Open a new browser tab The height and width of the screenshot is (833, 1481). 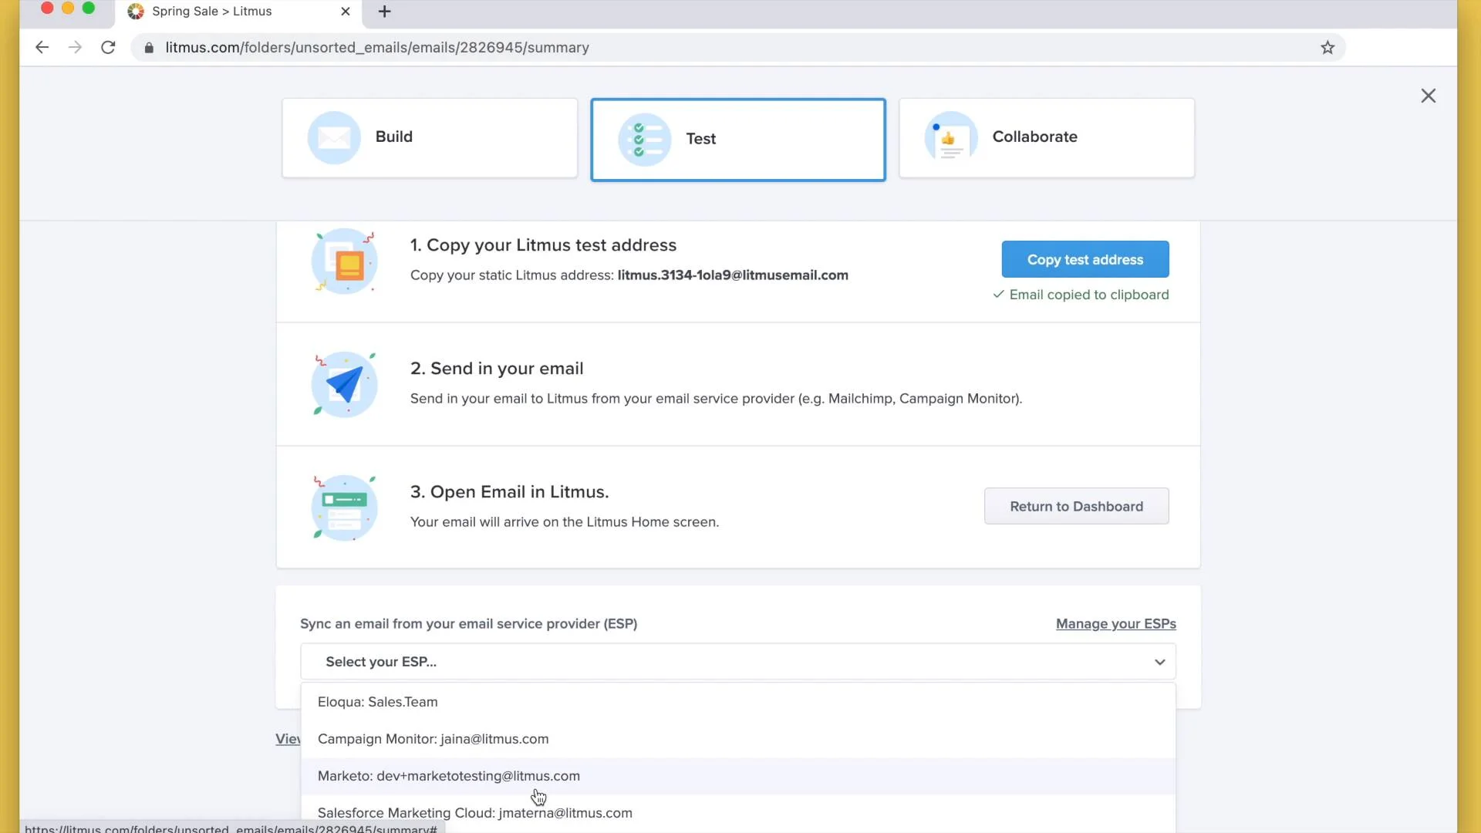(x=384, y=12)
